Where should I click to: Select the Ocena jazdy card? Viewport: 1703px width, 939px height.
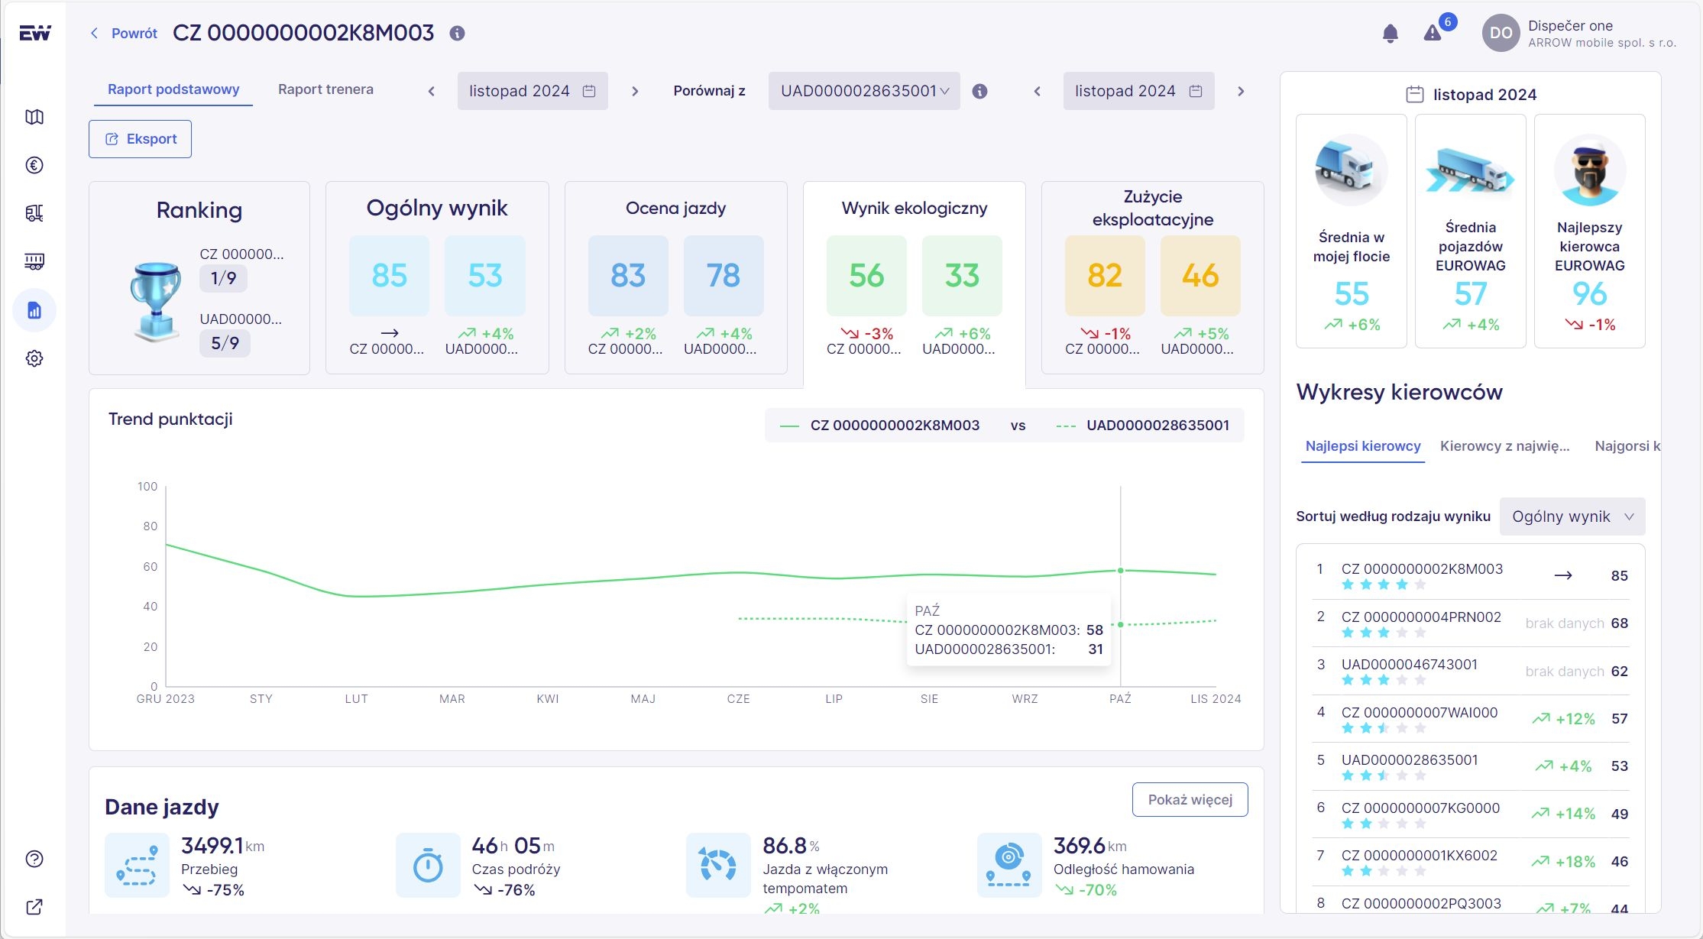pos(675,277)
